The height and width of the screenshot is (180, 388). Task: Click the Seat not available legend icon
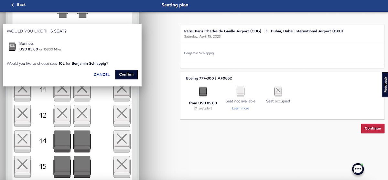pyautogui.click(x=241, y=91)
